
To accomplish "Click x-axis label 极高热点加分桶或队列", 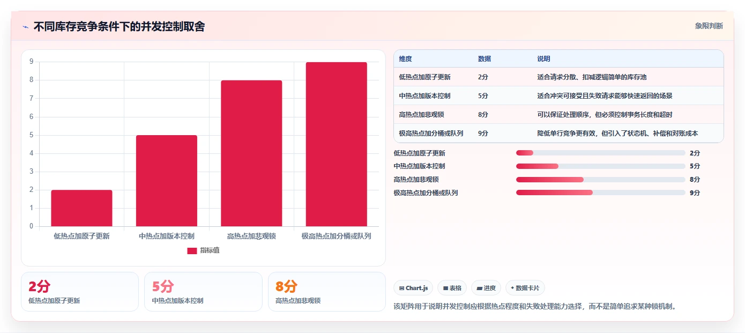I will coord(337,236).
